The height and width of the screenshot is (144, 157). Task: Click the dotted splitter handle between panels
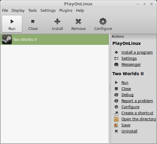[x=110, y=89]
